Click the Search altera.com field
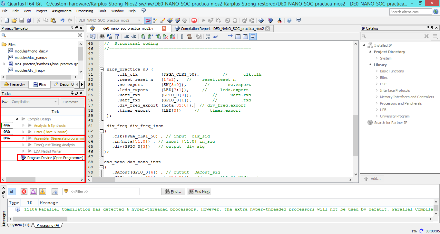Viewport: 440px width, 234px height. [410, 12]
